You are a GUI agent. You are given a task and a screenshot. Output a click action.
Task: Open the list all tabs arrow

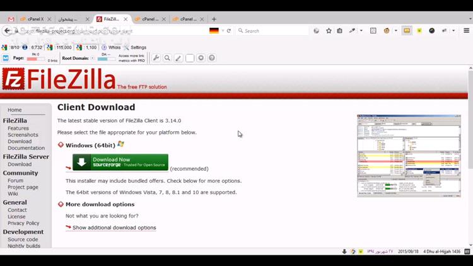click(x=470, y=19)
